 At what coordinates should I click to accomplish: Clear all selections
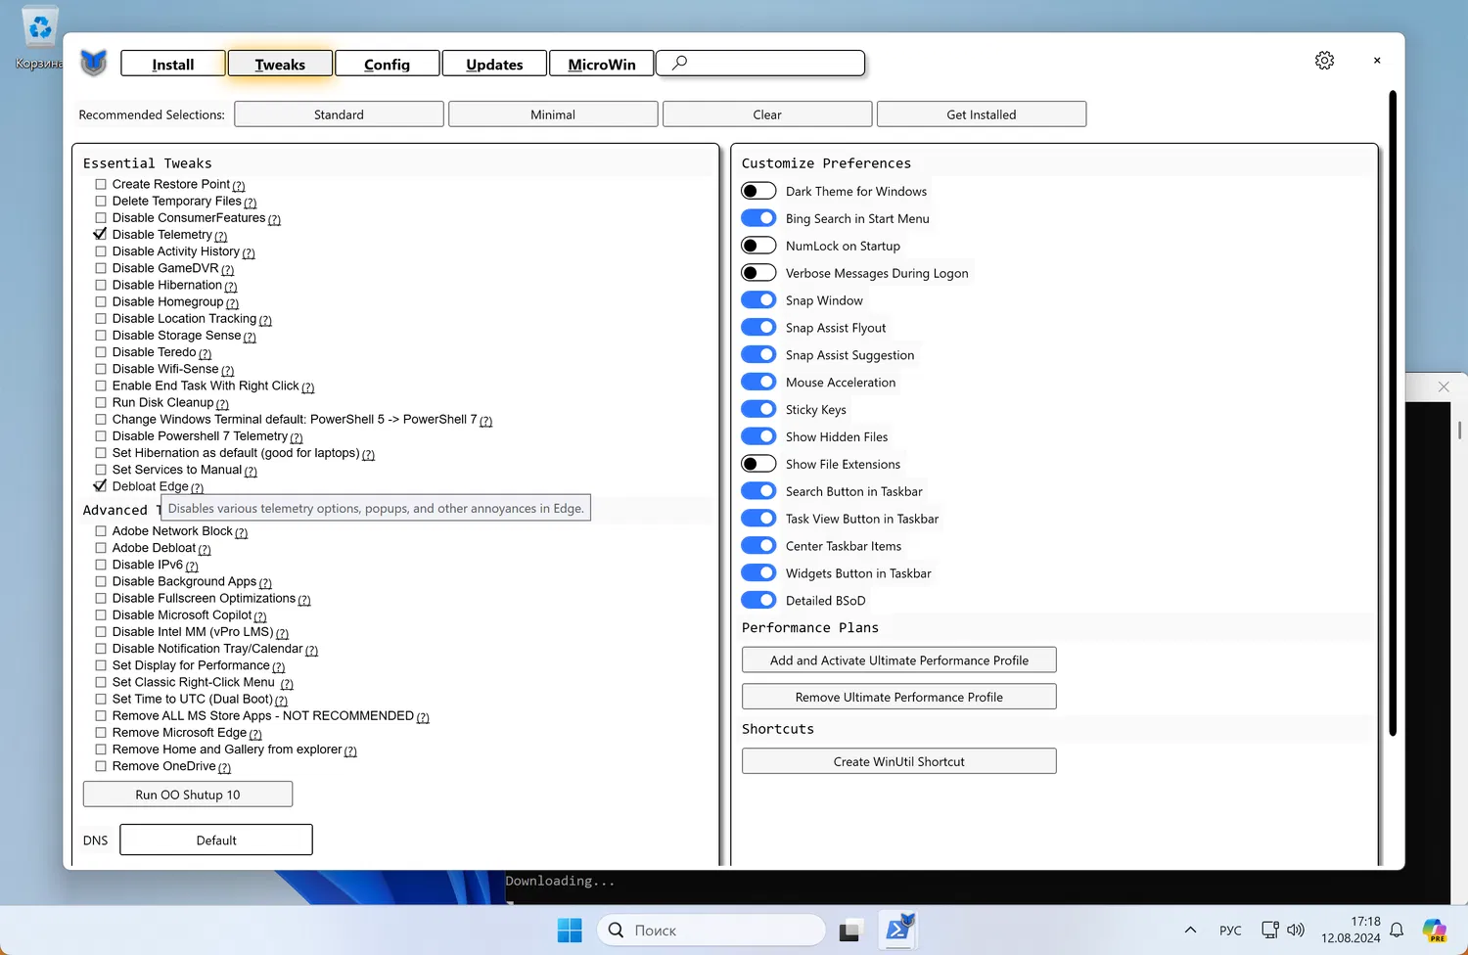pyautogui.click(x=767, y=114)
